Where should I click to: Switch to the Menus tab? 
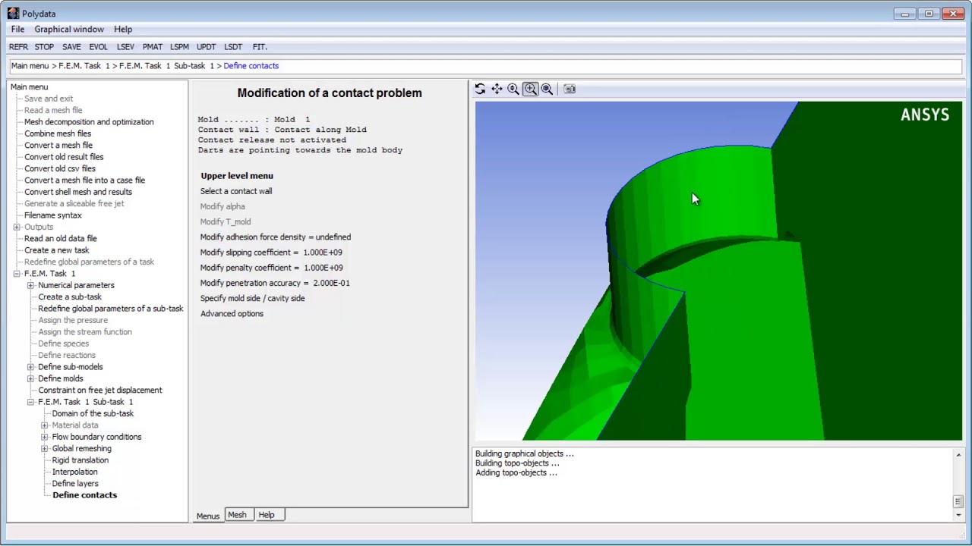click(x=208, y=516)
